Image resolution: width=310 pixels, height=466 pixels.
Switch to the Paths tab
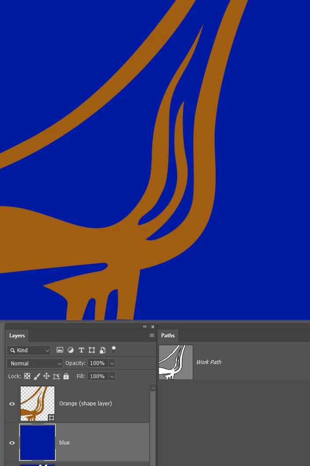coord(168,336)
